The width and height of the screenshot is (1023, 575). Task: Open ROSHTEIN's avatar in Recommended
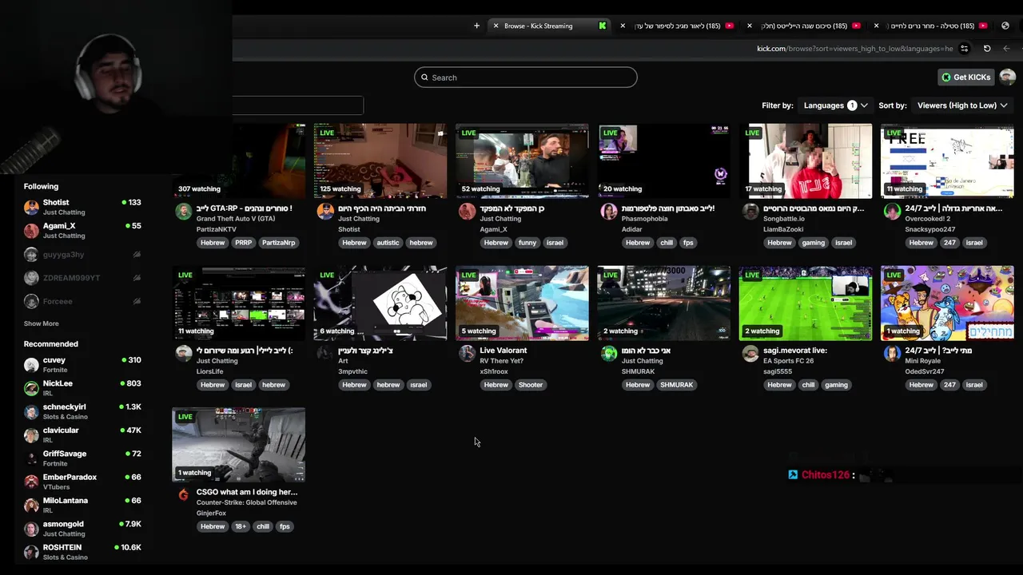coord(31,552)
